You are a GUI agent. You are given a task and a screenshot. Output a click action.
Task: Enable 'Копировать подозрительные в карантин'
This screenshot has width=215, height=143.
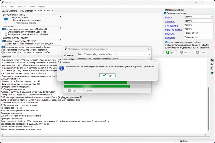(x=166, y=48)
